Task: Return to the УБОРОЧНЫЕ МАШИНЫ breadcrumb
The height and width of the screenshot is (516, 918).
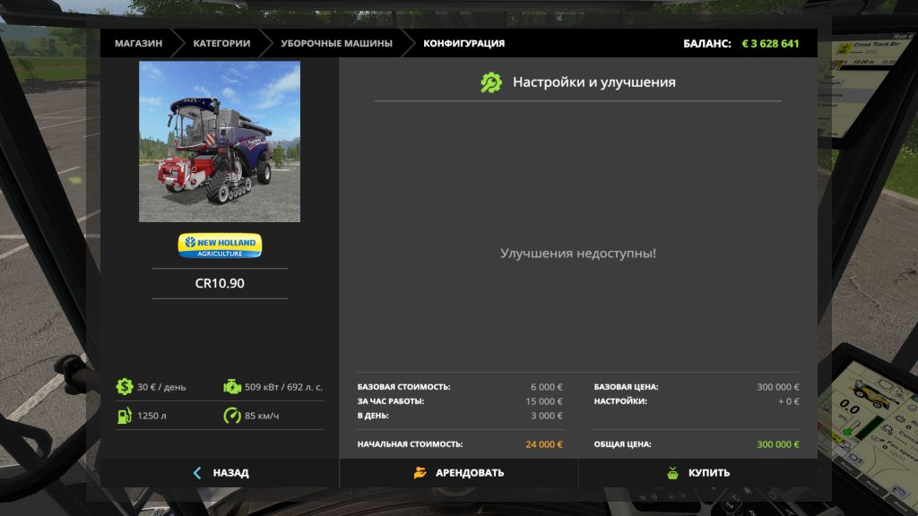Action: click(336, 43)
